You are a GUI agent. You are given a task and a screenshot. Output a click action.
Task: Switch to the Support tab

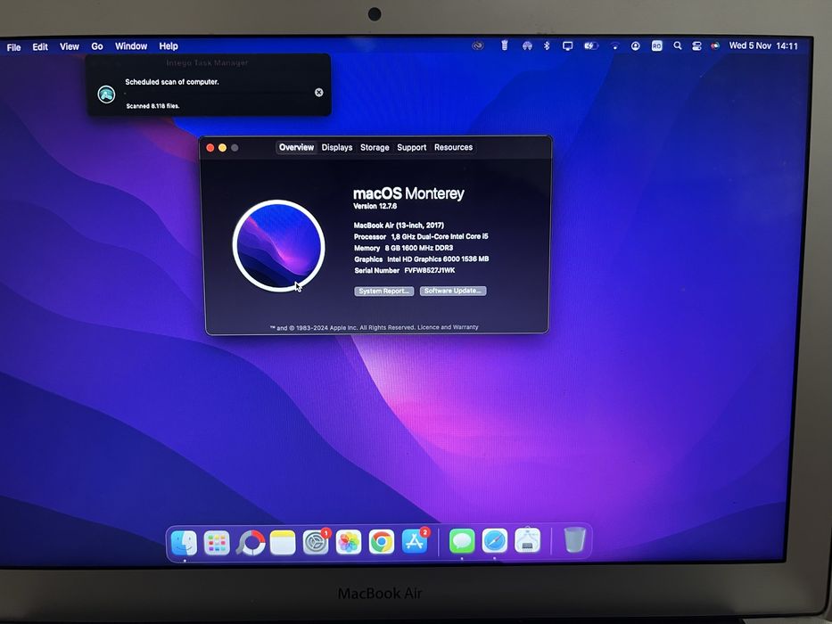(412, 147)
